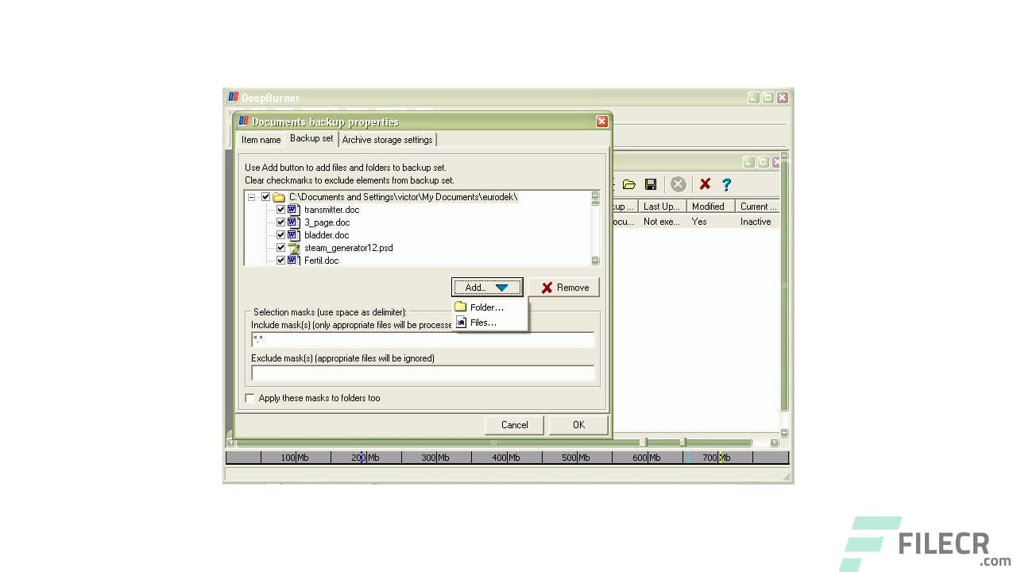Open help via the blue question mark icon
1017x572 pixels.
[726, 184]
